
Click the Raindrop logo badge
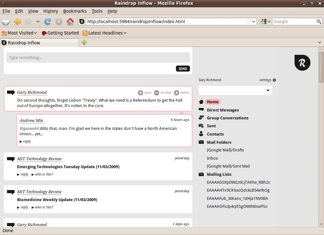coord(302,63)
